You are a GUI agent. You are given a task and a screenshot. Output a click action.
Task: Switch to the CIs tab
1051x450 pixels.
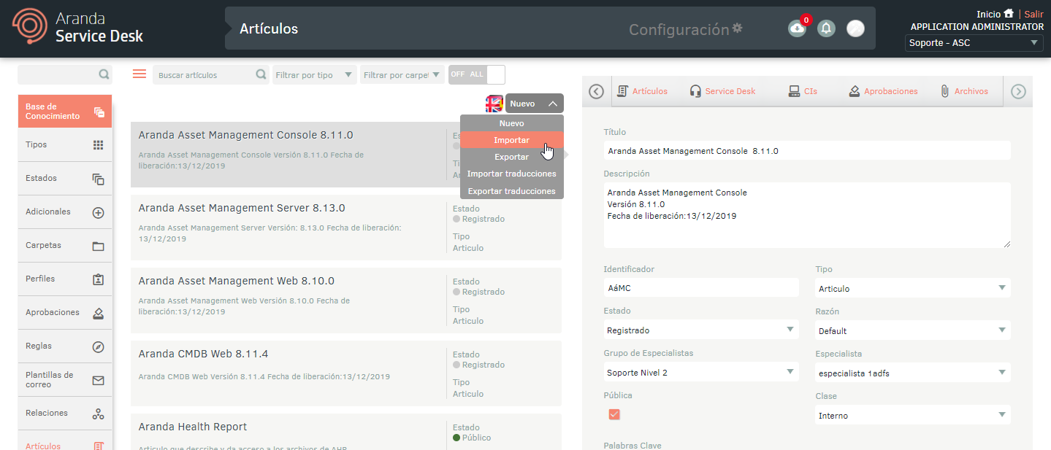[803, 92]
